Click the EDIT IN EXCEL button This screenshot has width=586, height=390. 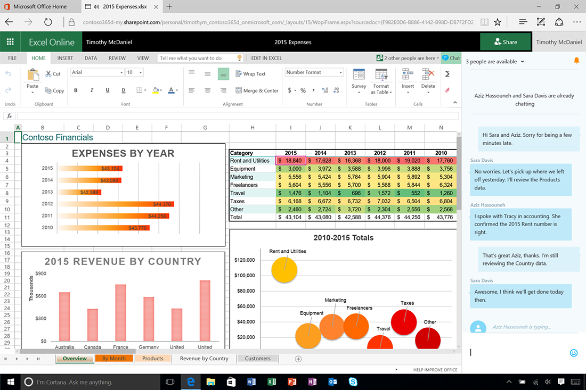pos(266,58)
